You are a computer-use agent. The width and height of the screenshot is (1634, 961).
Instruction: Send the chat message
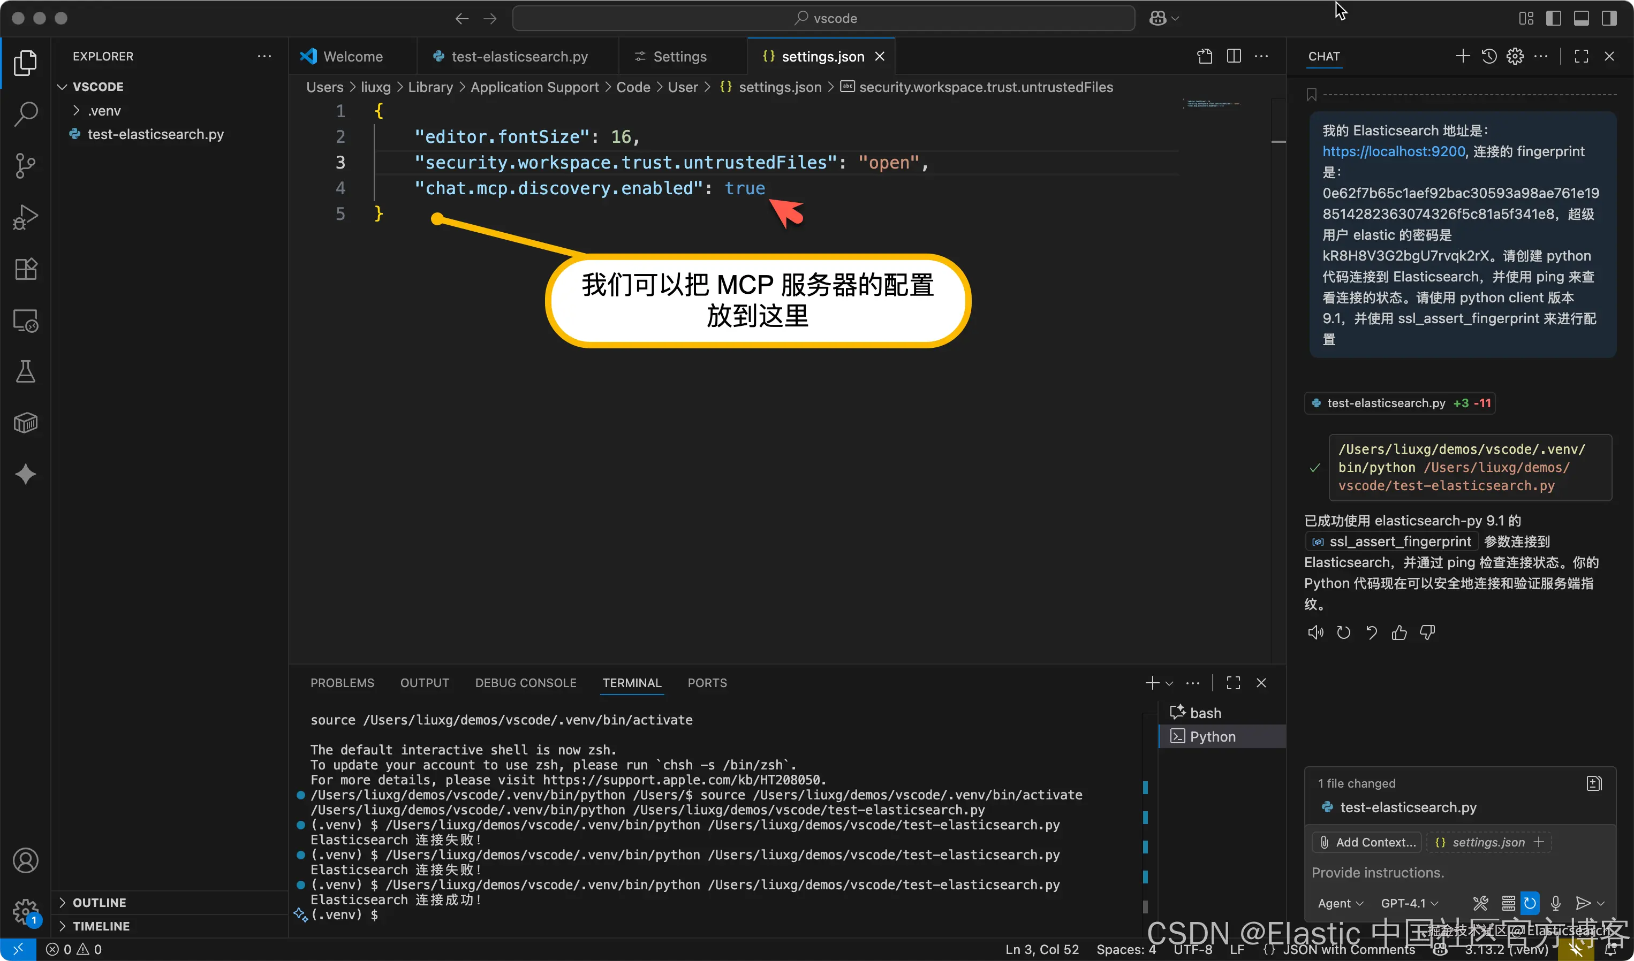[1583, 903]
